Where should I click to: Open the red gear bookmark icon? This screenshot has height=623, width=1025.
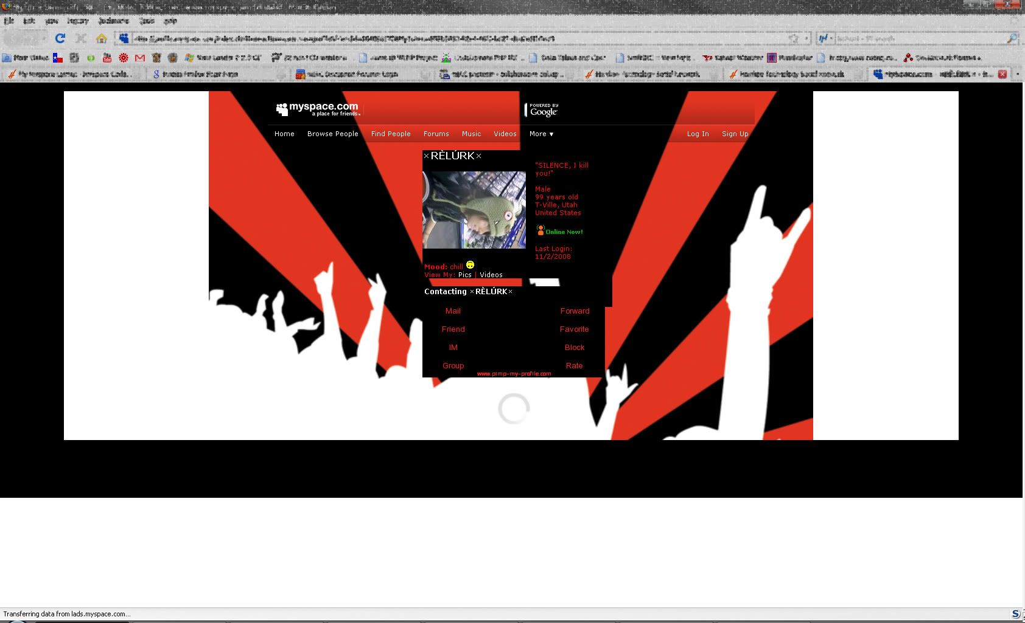tap(124, 58)
